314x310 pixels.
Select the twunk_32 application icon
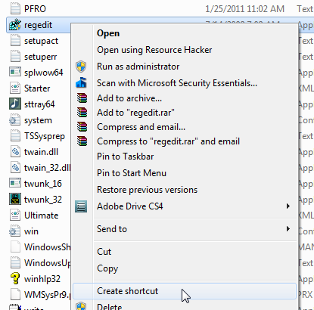coord(15,199)
